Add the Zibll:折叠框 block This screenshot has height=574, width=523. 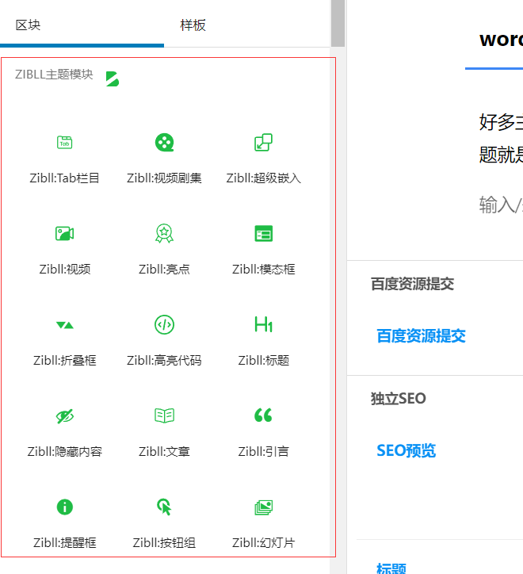(65, 339)
